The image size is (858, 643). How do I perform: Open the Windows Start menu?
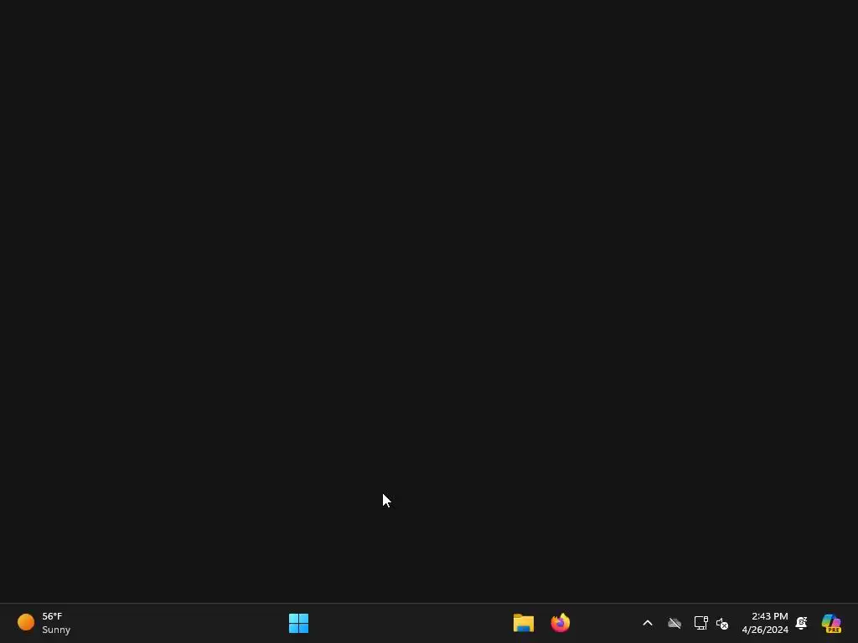tap(299, 623)
